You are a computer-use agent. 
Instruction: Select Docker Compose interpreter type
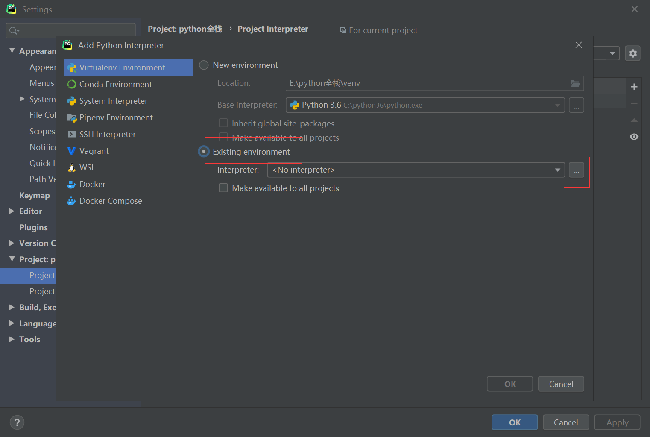pyautogui.click(x=111, y=201)
